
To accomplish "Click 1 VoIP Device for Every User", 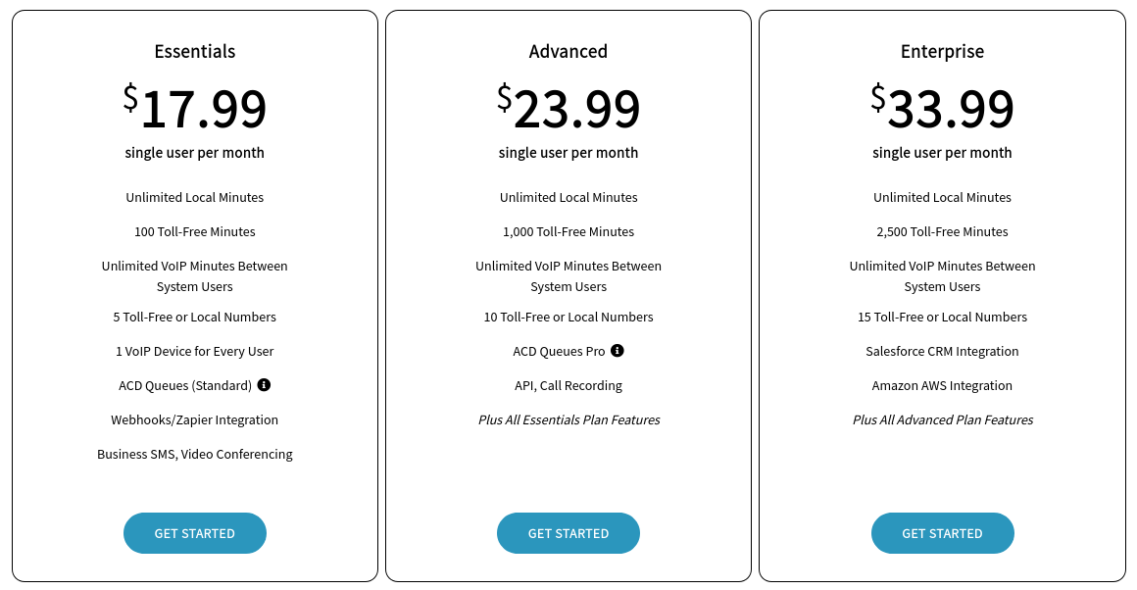I will coord(195,351).
